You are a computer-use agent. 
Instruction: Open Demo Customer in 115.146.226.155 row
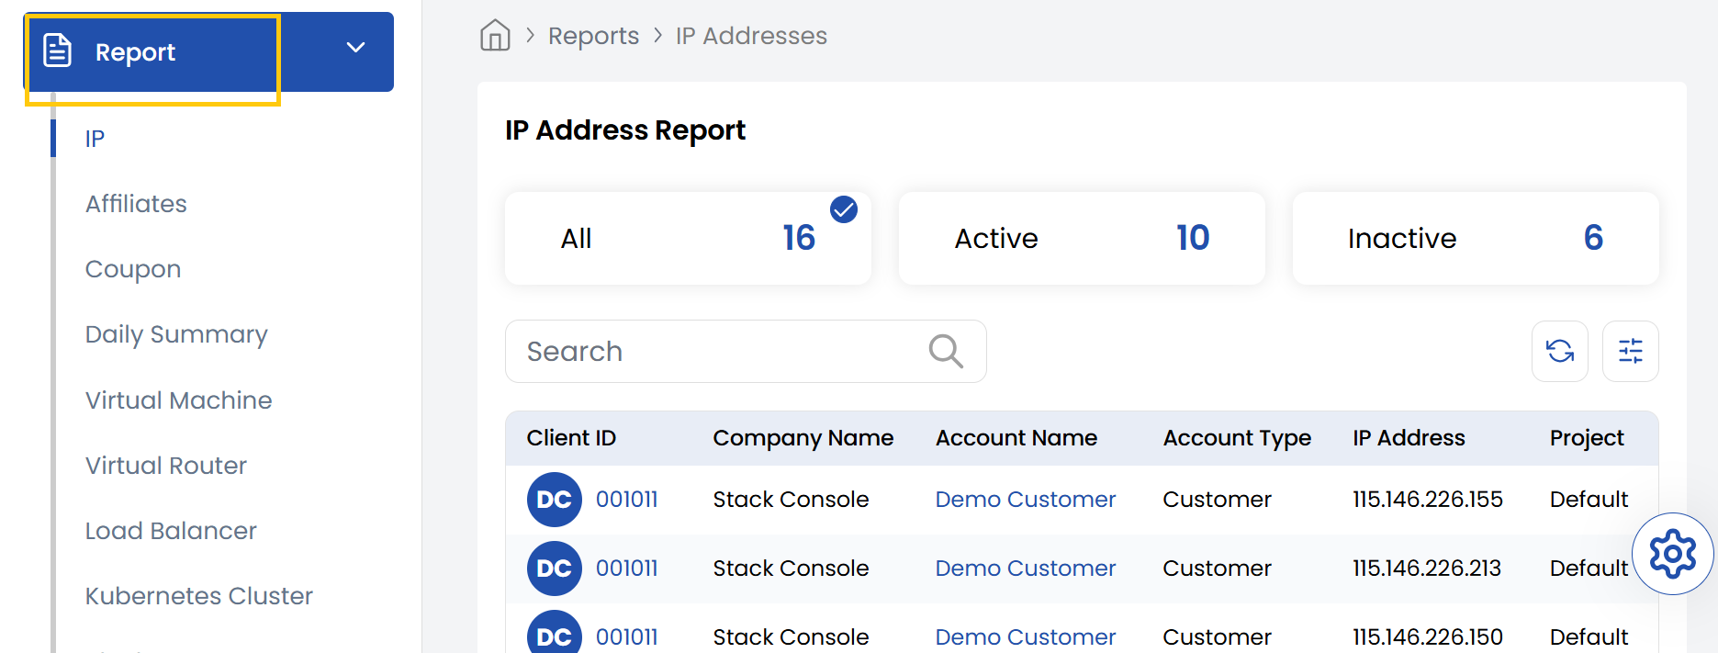[1026, 500]
